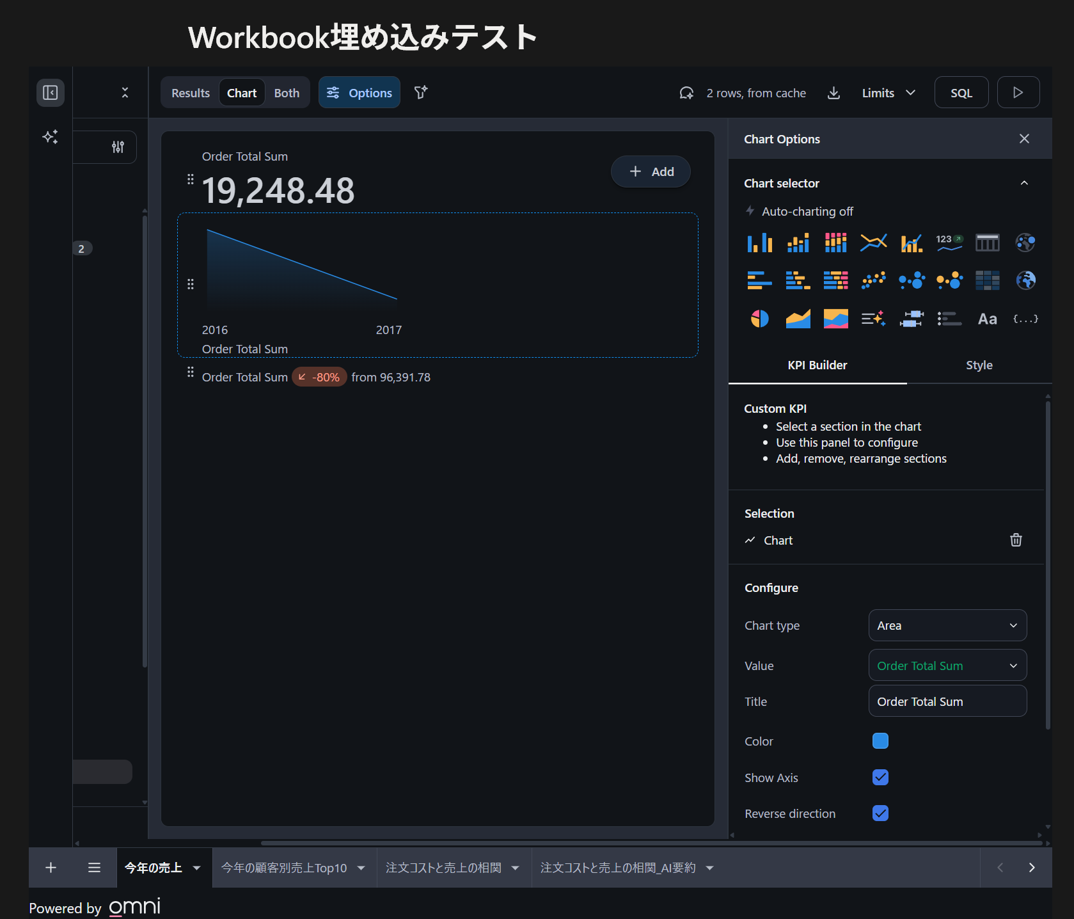The height and width of the screenshot is (919, 1074).
Task: Select the text Aa chart icon
Action: 987,319
